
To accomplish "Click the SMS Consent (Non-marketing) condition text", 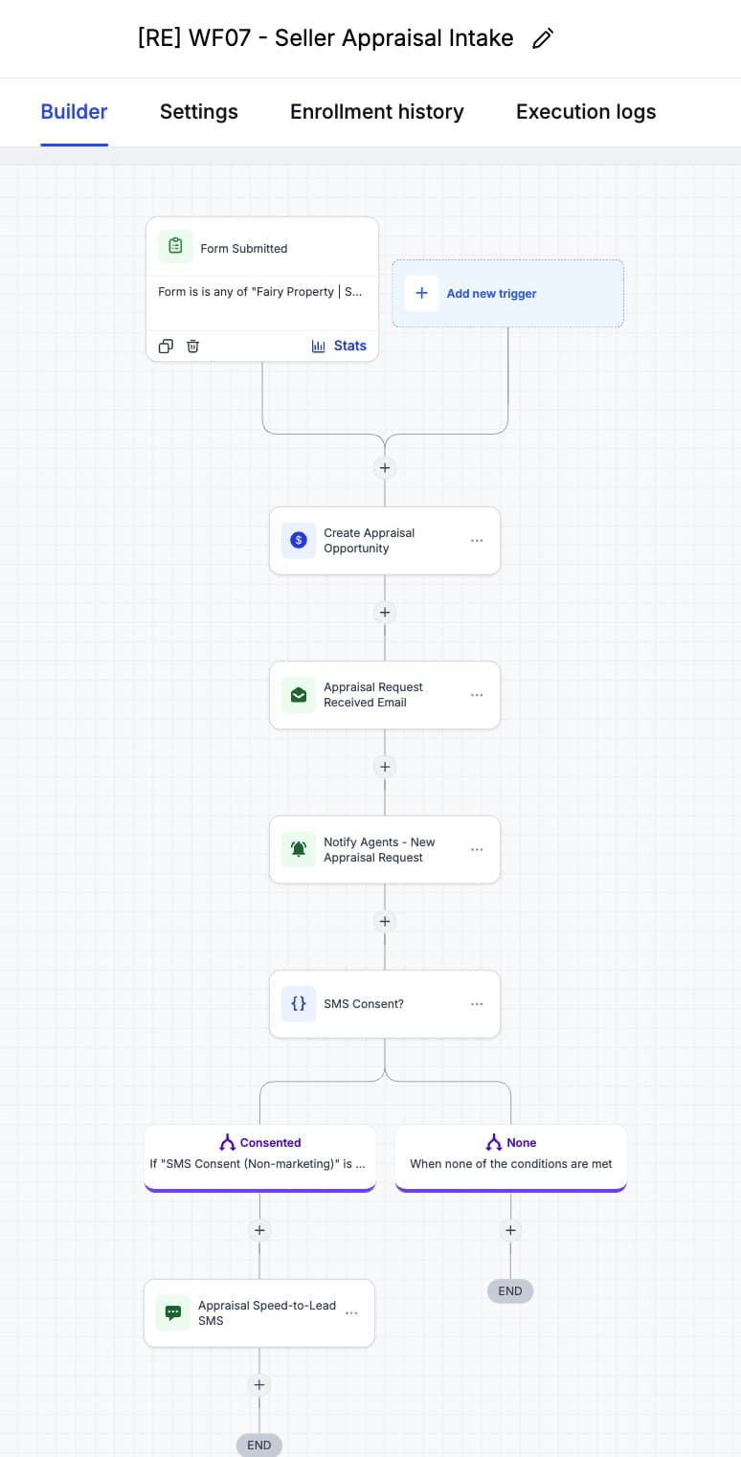I will pyautogui.click(x=258, y=1164).
